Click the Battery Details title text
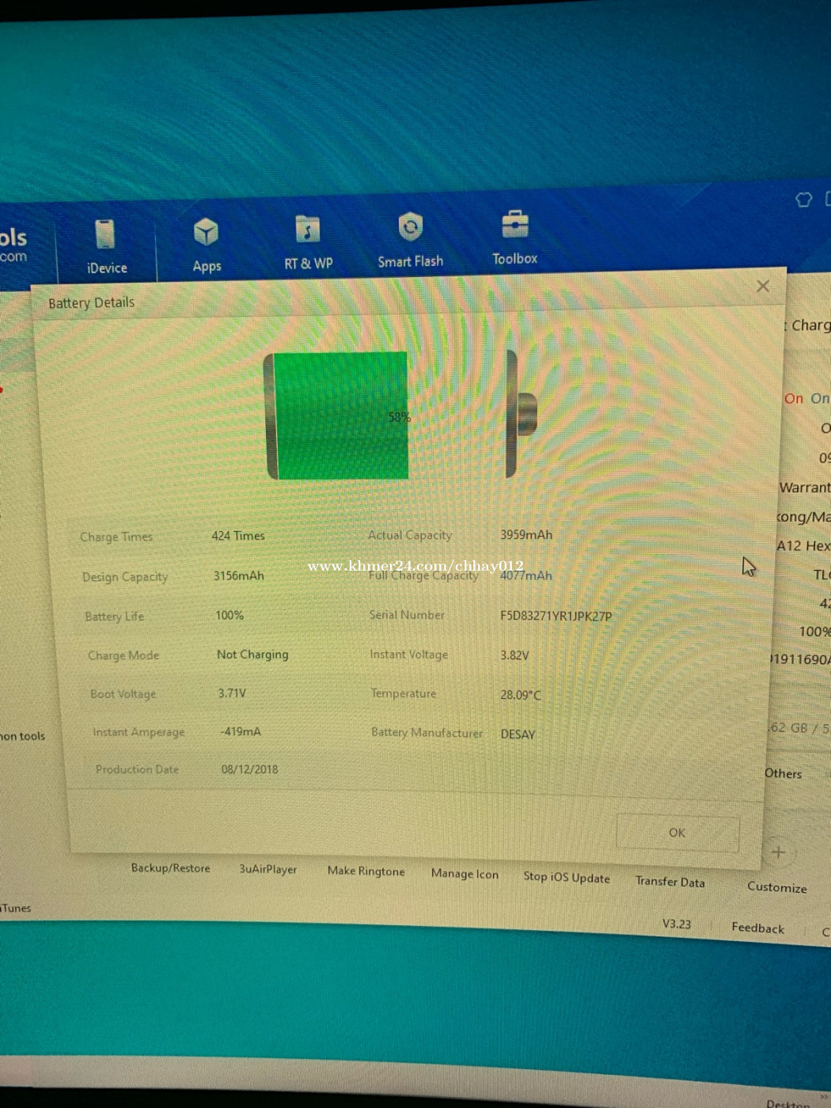 click(x=91, y=302)
